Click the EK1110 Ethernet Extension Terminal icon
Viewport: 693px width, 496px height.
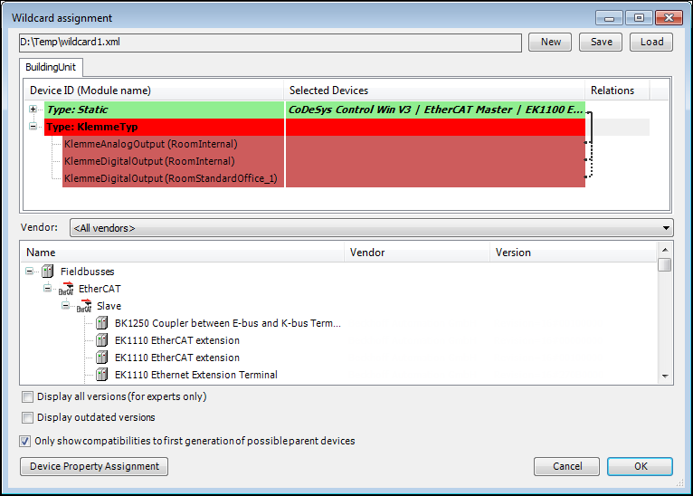102,375
